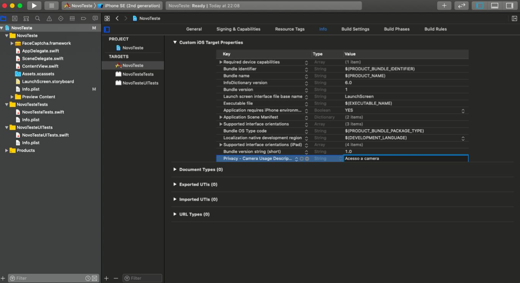Run the project with the Play button
Image resolution: width=520 pixels, height=283 pixels.
click(x=34, y=6)
